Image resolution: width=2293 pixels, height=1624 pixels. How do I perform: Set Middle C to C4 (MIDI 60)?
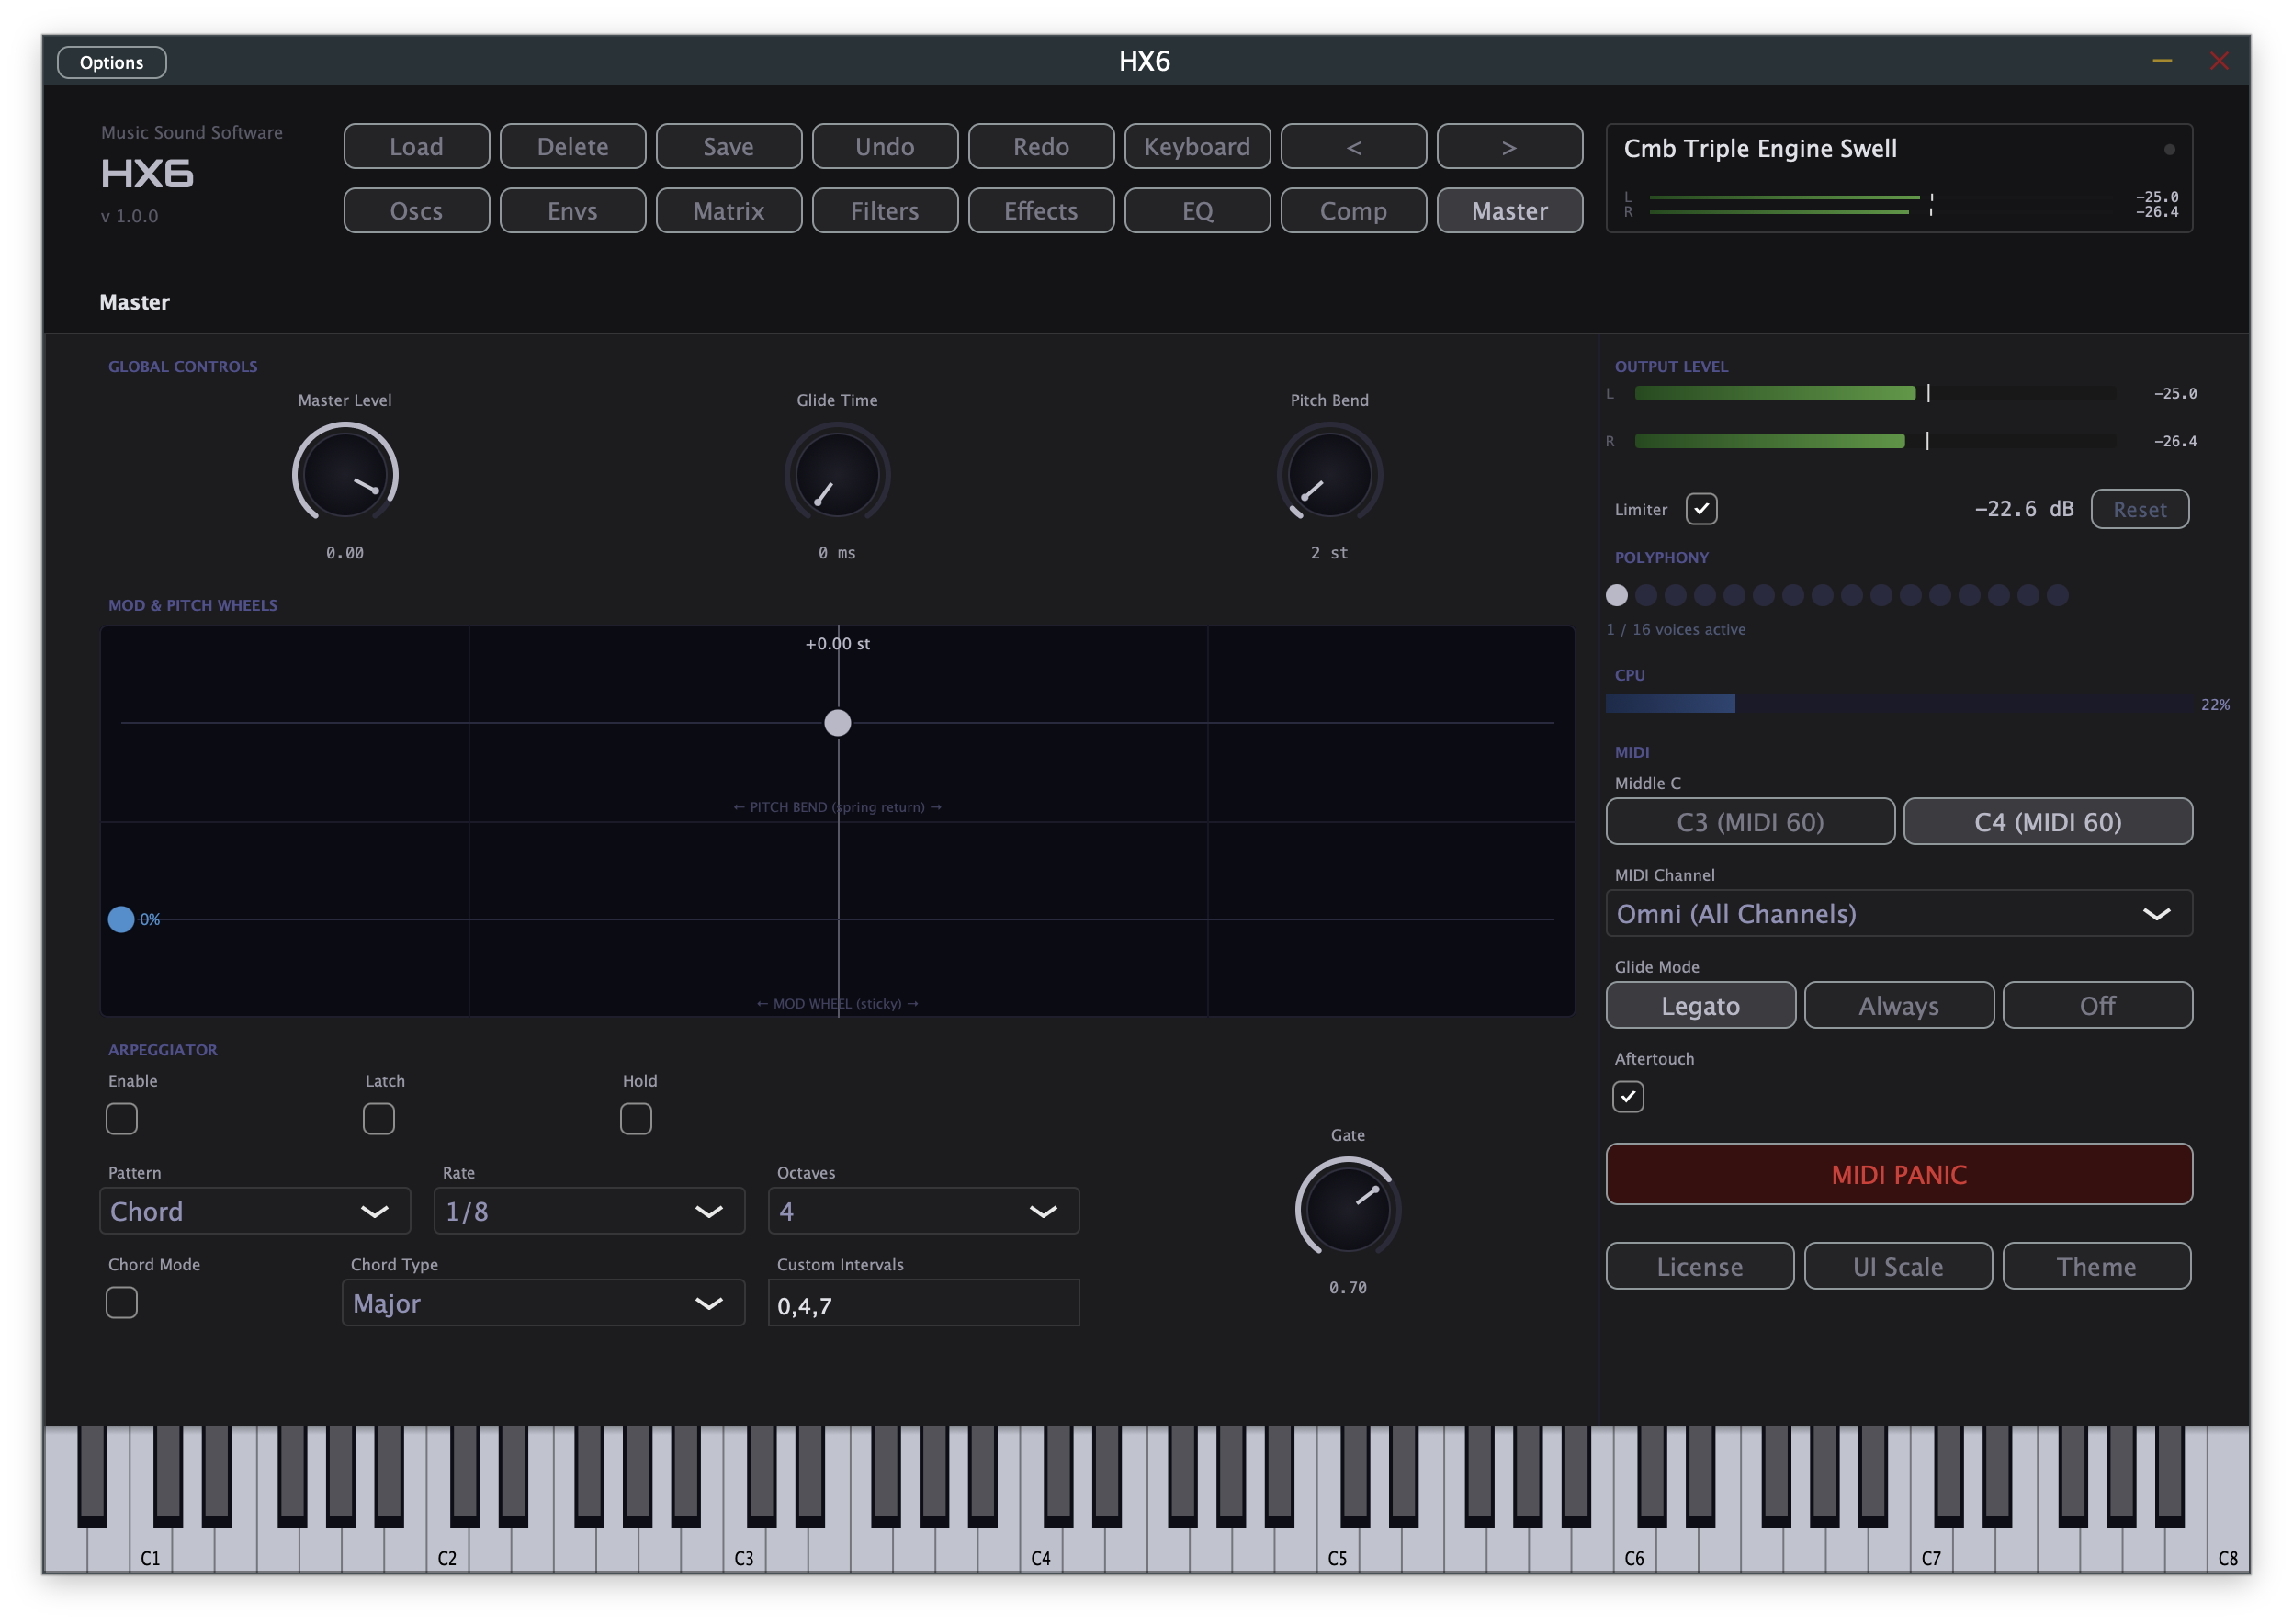point(2047,822)
